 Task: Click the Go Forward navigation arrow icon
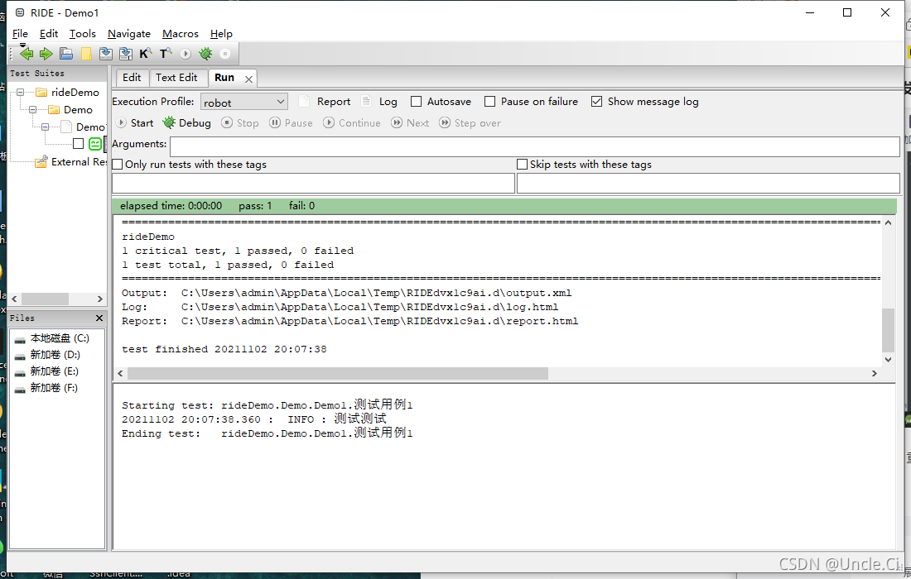point(46,52)
